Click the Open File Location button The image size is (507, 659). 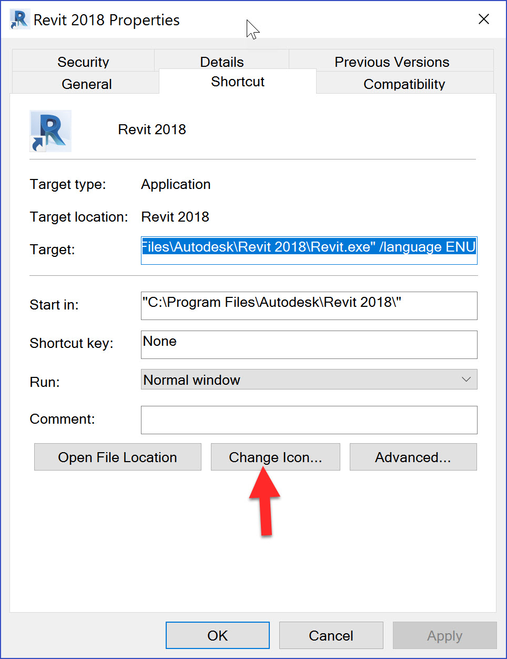tap(118, 457)
